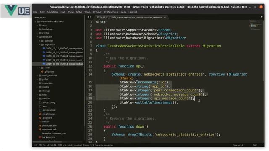This screenshot has width=269, height=151.
Task: Open 2019_02_28_154559_create_room migration file
Action: point(64,60)
